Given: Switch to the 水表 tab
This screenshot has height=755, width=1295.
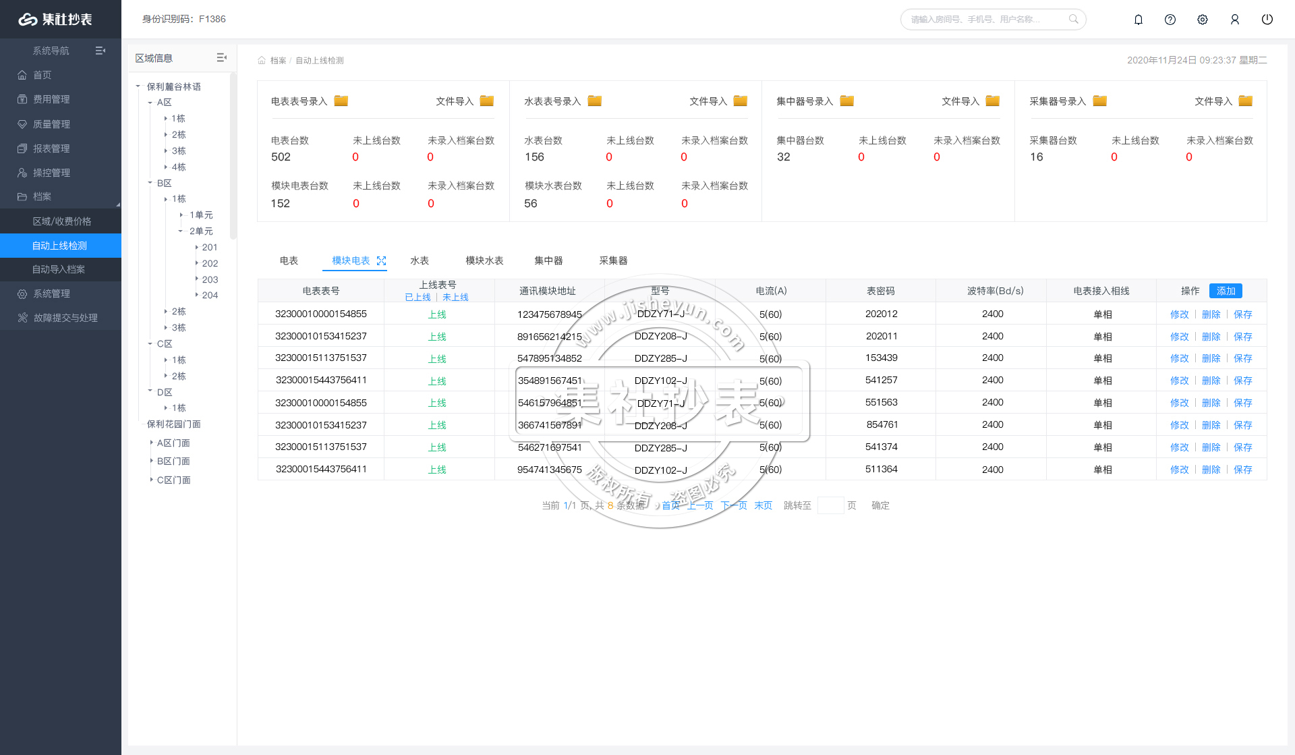Looking at the screenshot, I should tap(420, 260).
